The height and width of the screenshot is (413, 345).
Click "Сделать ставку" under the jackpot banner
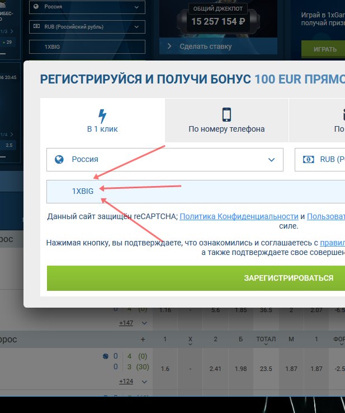click(218, 47)
